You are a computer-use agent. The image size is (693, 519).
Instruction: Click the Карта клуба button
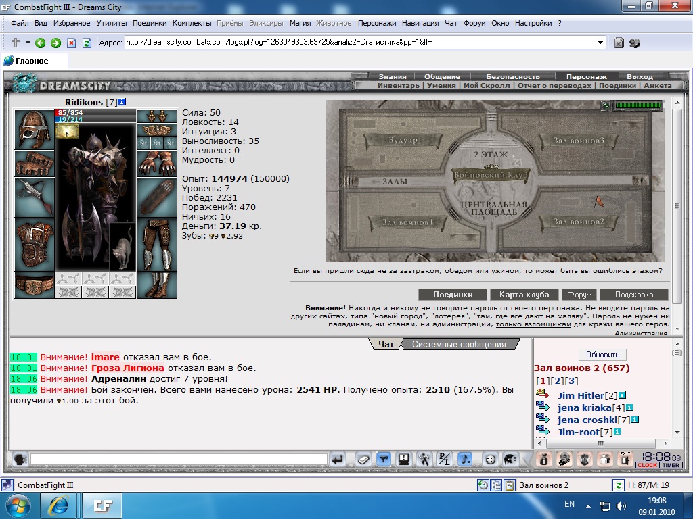click(524, 295)
